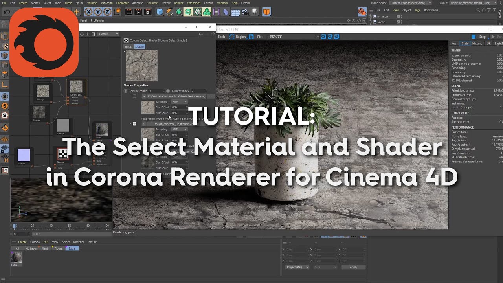Open Object (Rel) coordinates dropdown
503x283 pixels.
tap(297, 267)
